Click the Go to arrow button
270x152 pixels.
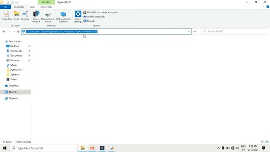pyautogui.click(x=194, y=32)
